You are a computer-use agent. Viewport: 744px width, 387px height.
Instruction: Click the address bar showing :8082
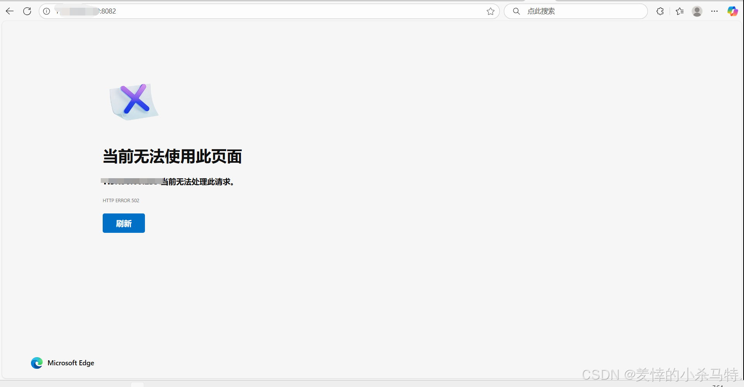point(269,11)
